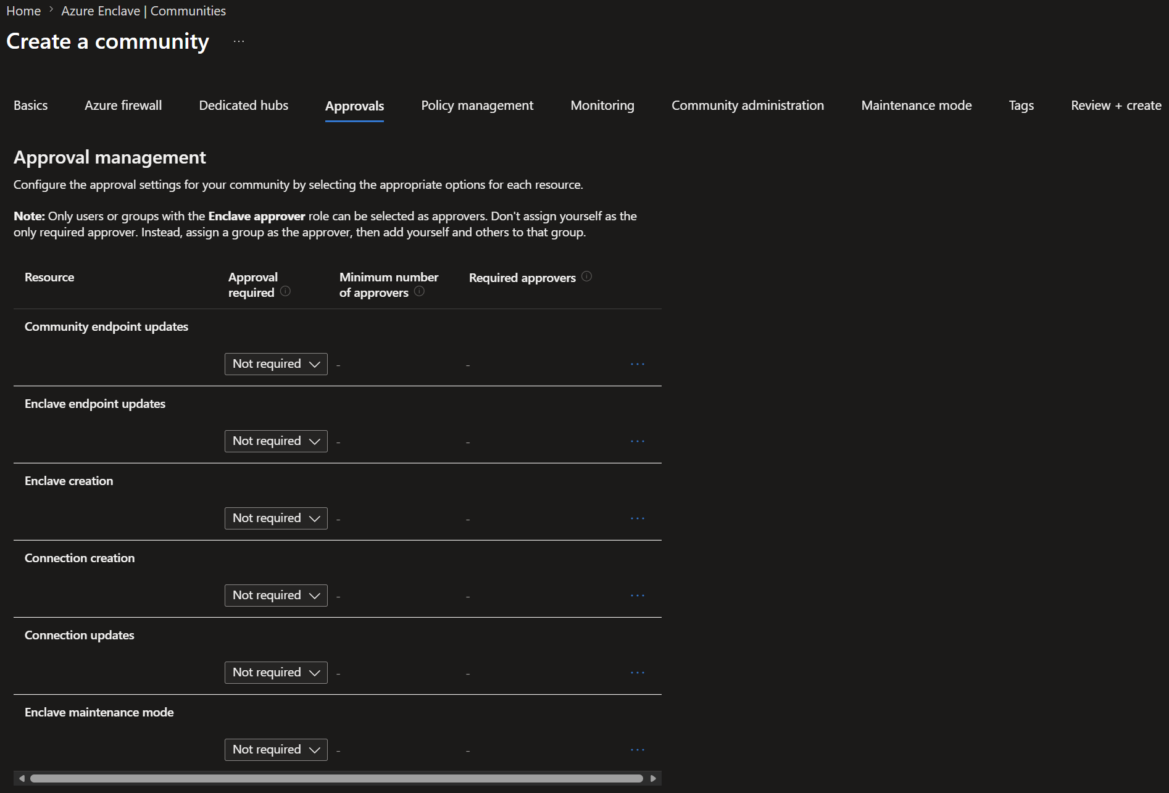
Task: Click the horizontal scrollbar thumb
Action: (x=337, y=778)
